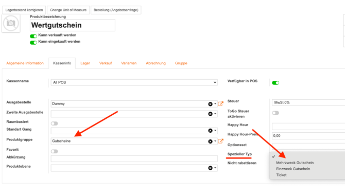Disable Verfügbar in POS switch
345x196 pixels.
coord(275,83)
